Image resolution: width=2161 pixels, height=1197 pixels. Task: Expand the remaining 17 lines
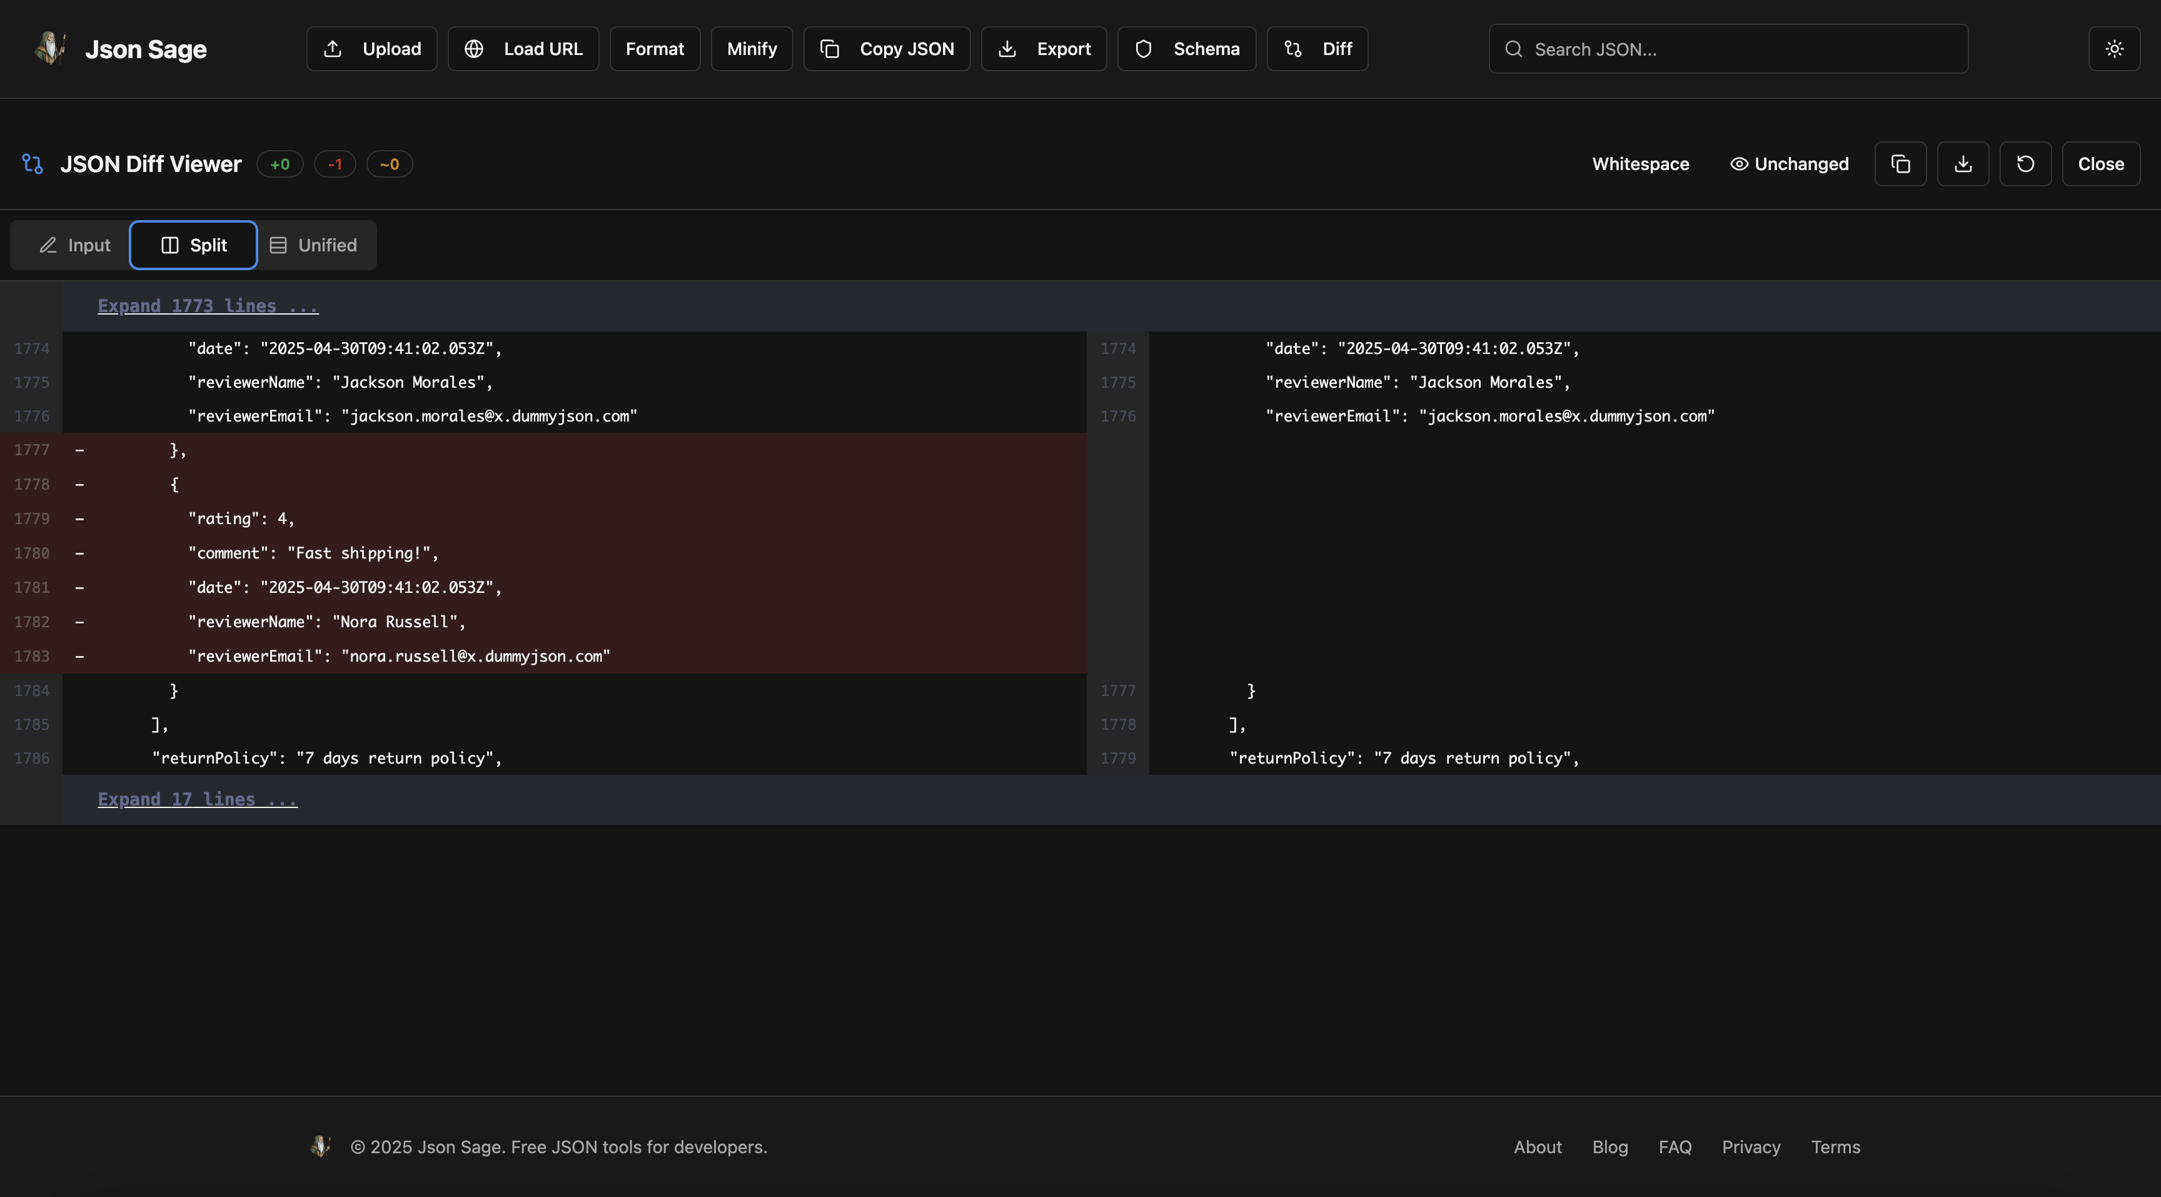(x=197, y=799)
